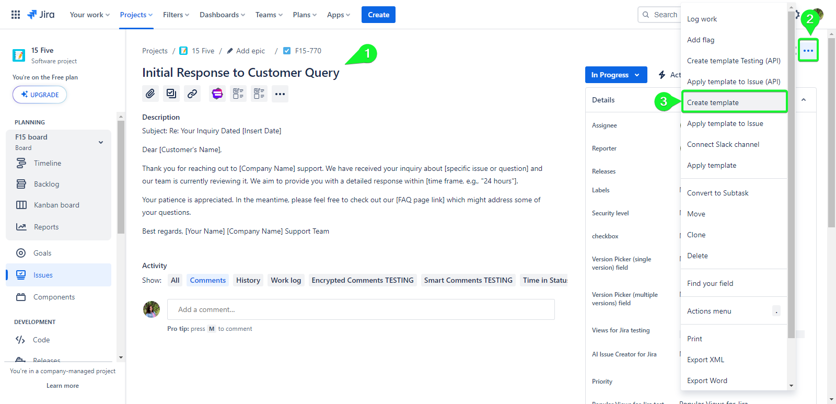Open the app switcher grid icon
Image resolution: width=836 pixels, height=404 pixels.
click(16, 15)
